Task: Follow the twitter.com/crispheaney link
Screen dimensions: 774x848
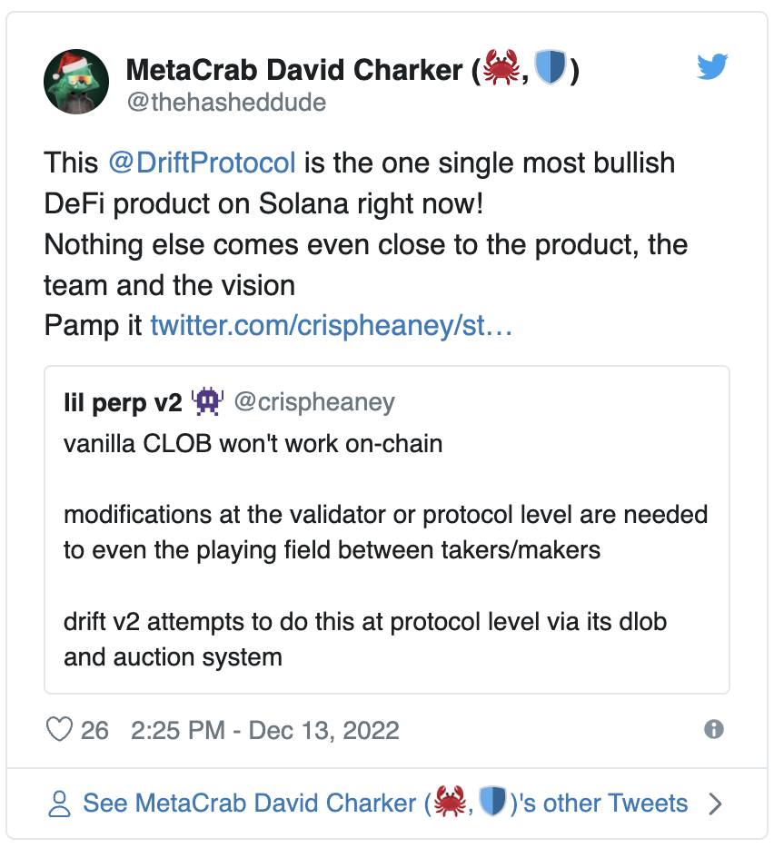Action: point(332,325)
